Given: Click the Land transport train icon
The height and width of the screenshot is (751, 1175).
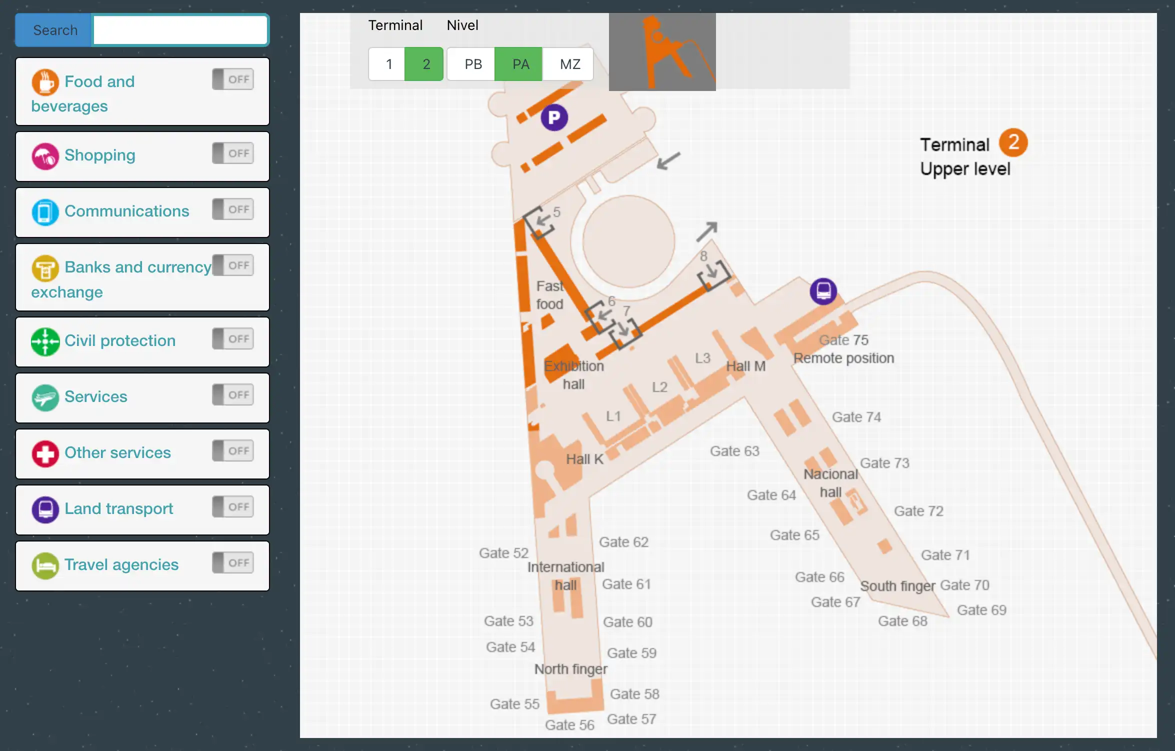Looking at the screenshot, I should point(44,509).
